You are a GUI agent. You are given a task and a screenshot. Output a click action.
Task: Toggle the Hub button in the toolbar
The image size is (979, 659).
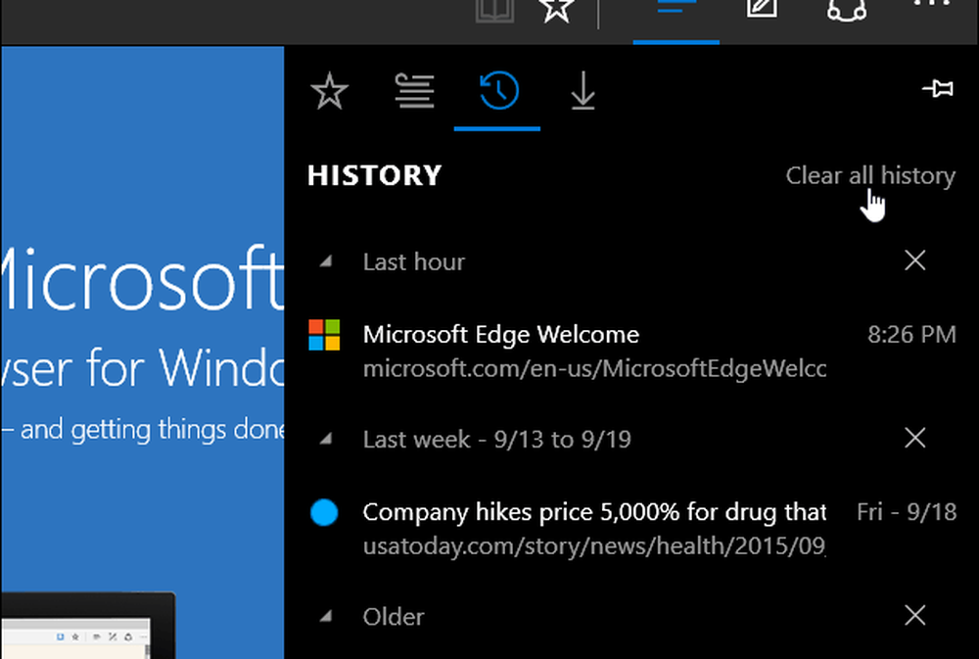[x=676, y=10]
